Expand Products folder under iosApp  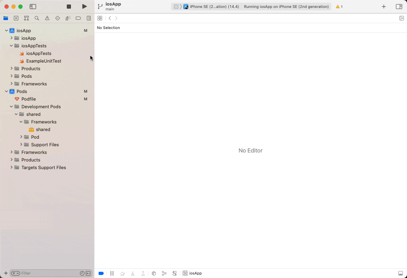pyautogui.click(x=11, y=68)
